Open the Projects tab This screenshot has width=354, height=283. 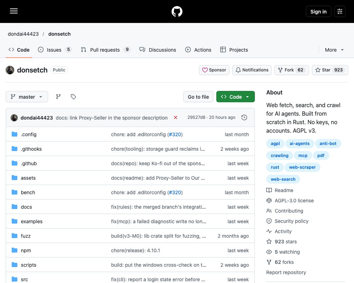click(234, 50)
